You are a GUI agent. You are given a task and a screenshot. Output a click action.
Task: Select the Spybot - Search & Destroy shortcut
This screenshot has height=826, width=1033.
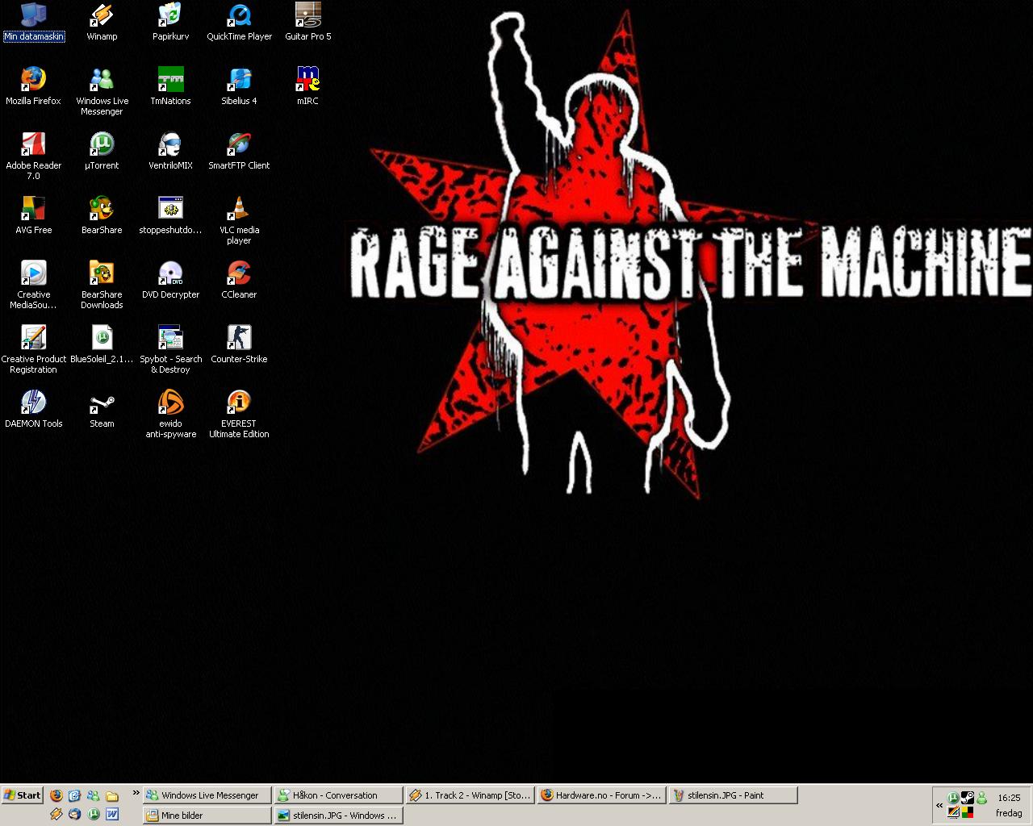tap(170, 349)
